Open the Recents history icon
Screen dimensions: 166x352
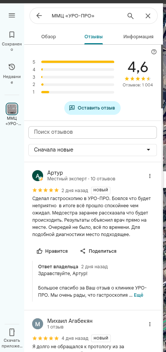(12, 67)
